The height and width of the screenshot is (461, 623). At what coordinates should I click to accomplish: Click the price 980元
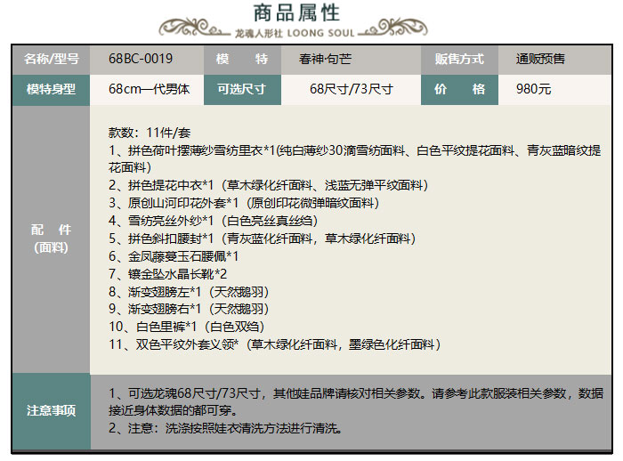pos(534,89)
